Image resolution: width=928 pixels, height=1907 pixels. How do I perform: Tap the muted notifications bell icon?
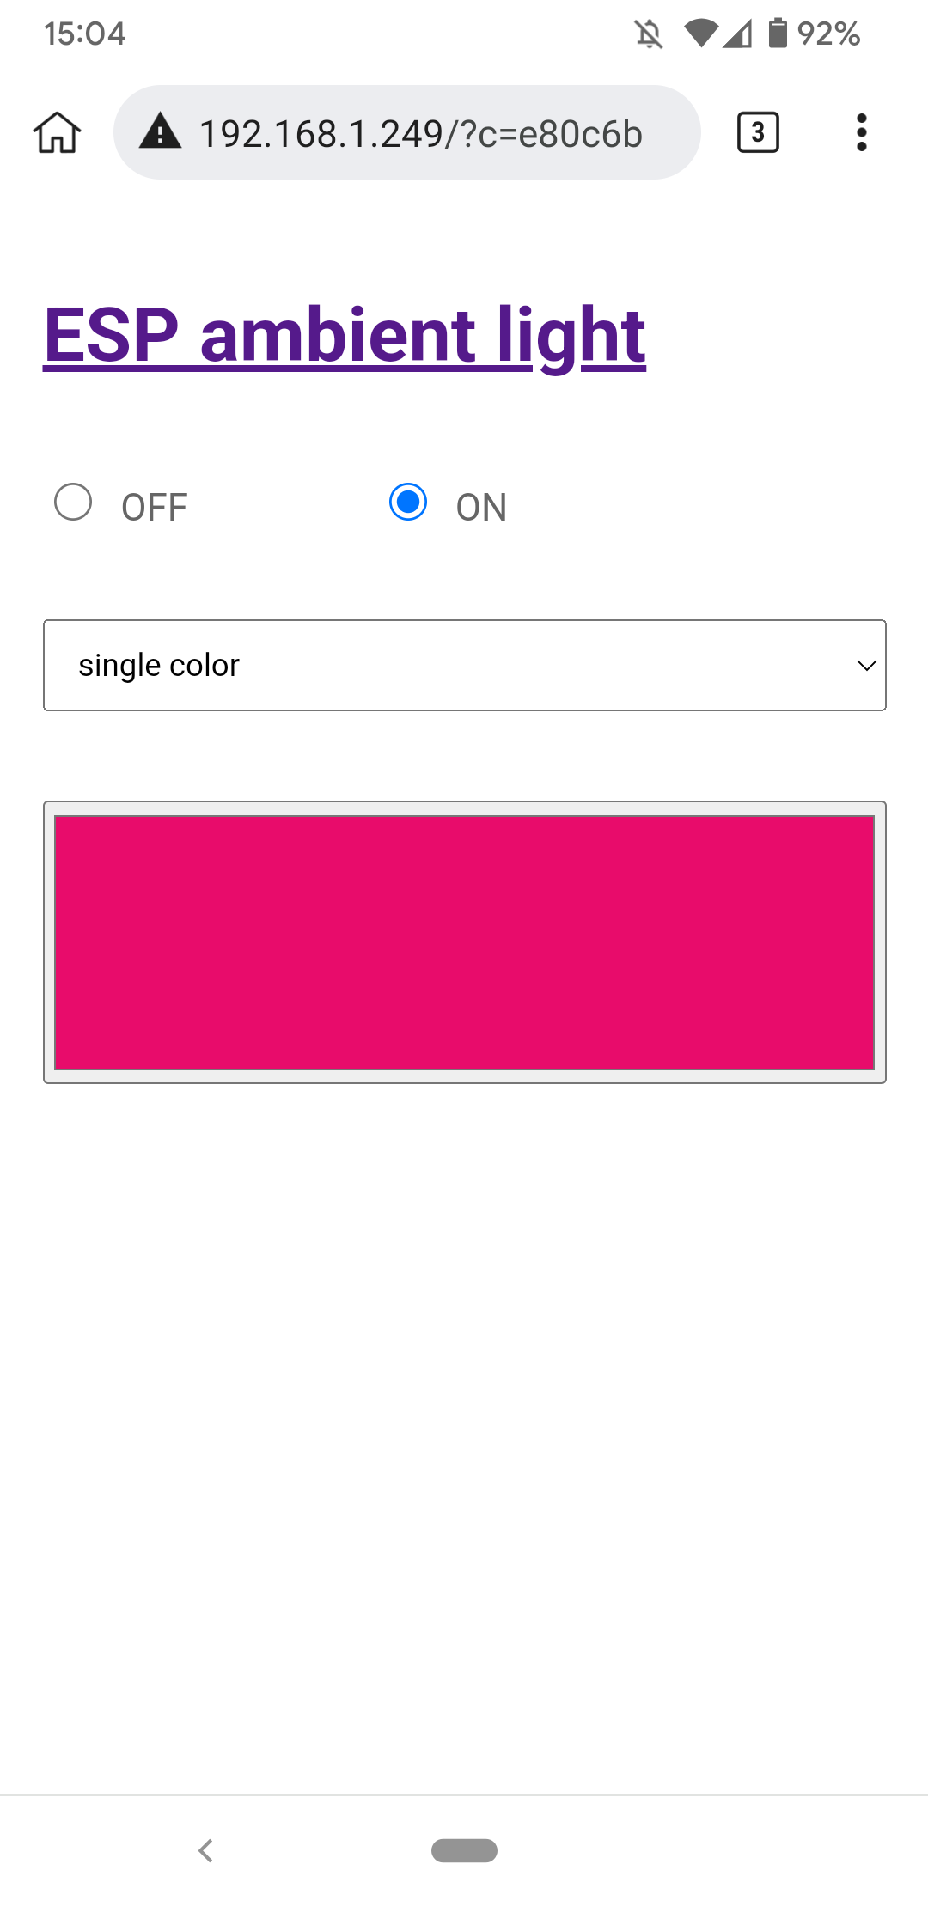point(649,34)
